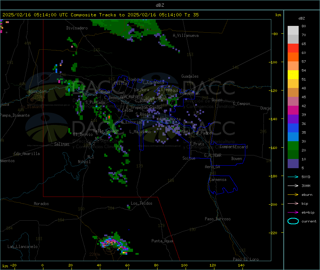
Task: Click the '100' tick on bottom axis
Action: (x=184, y=265)
